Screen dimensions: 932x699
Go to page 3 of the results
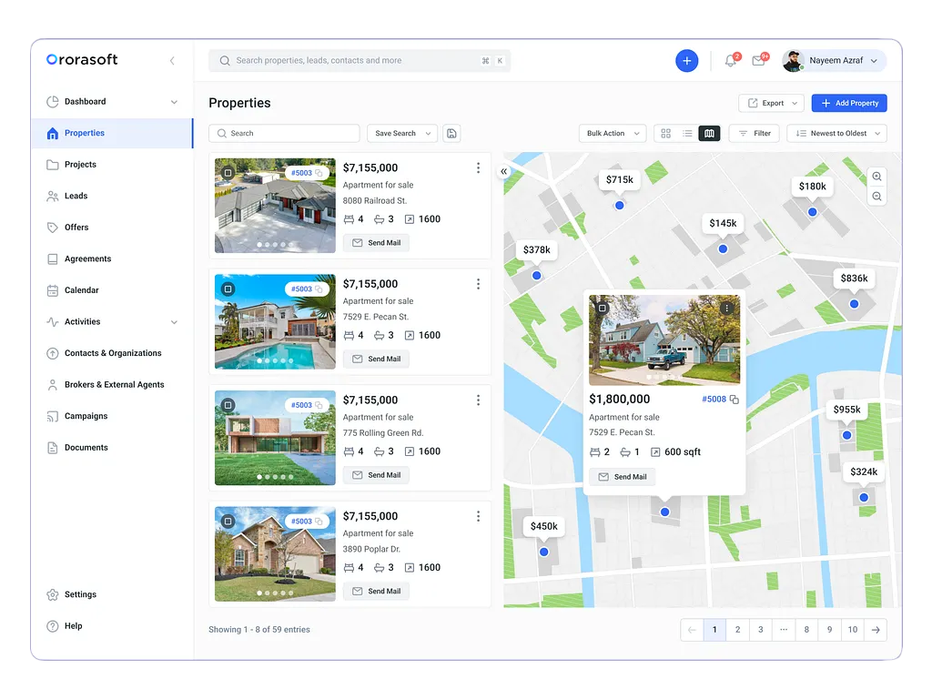pyautogui.click(x=760, y=629)
